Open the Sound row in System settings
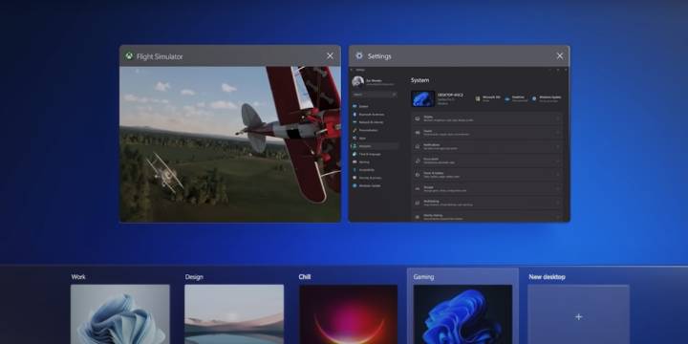 click(487, 132)
